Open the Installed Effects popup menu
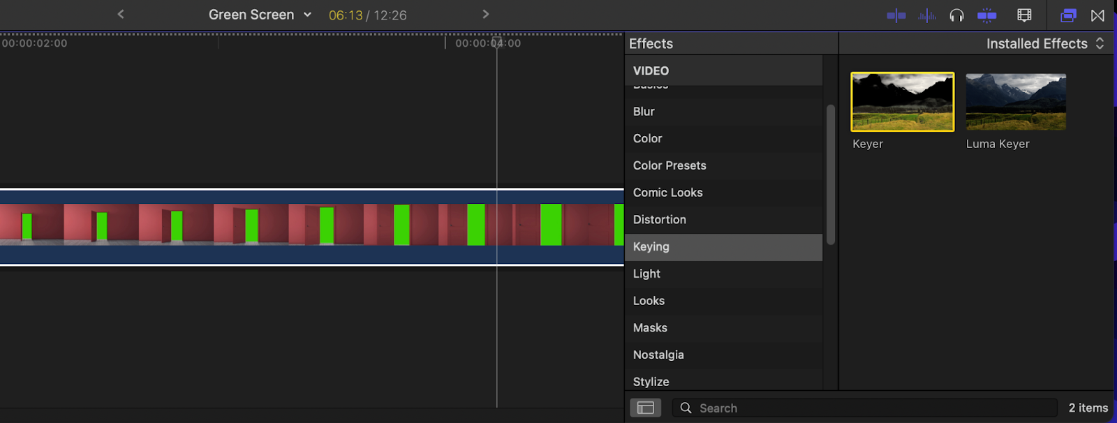The width and height of the screenshot is (1117, 423). [1045, 43]
